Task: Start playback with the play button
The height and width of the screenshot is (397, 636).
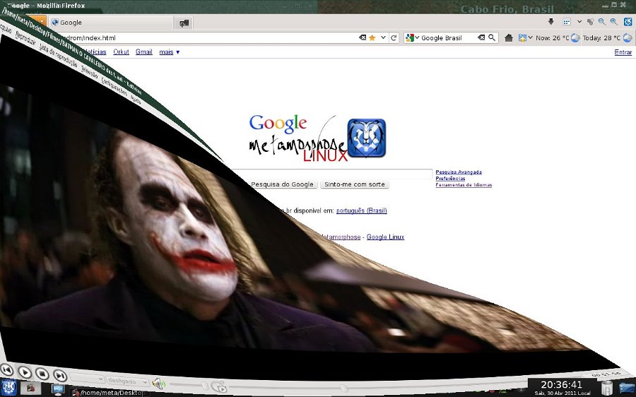Action: [25, 372]
